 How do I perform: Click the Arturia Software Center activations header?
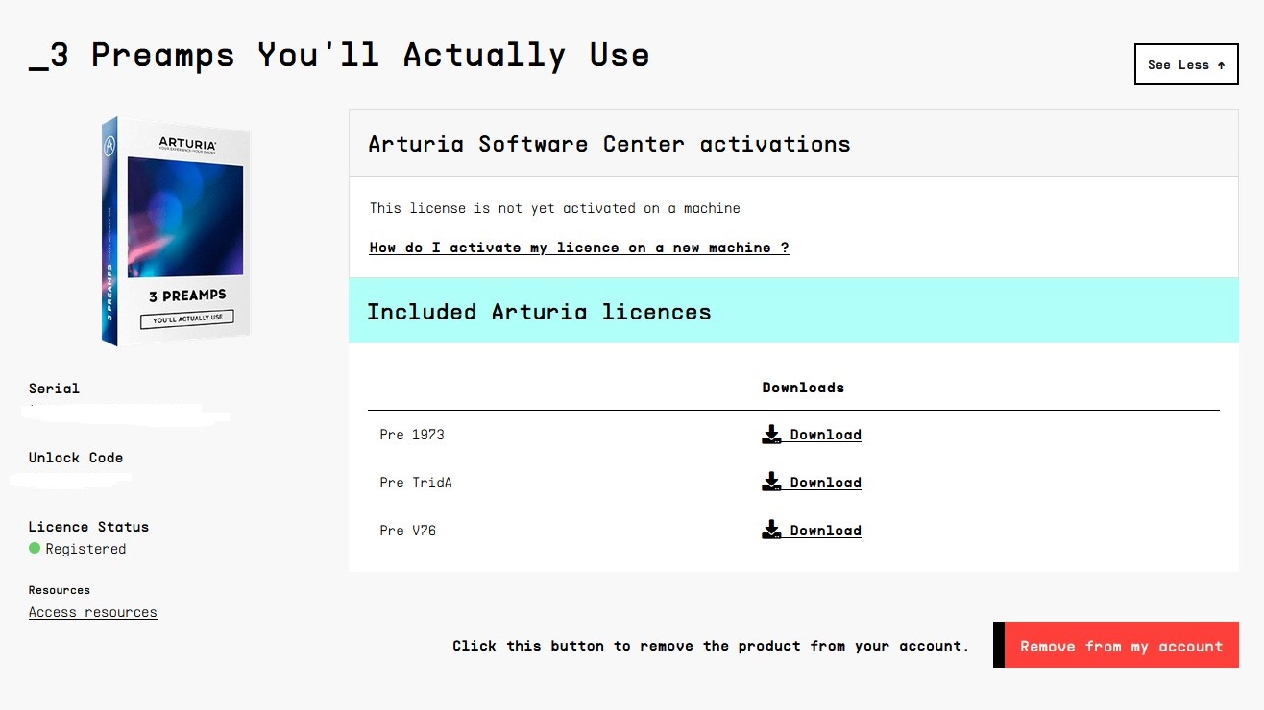pos(793,144)
